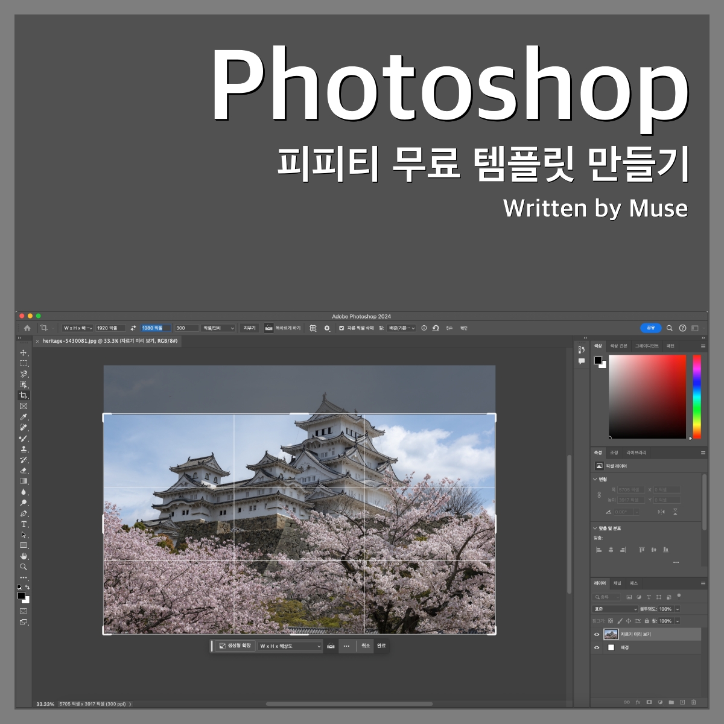
Task: Open the 배경(기본) fill dropdown
Action: coord(401,328)
